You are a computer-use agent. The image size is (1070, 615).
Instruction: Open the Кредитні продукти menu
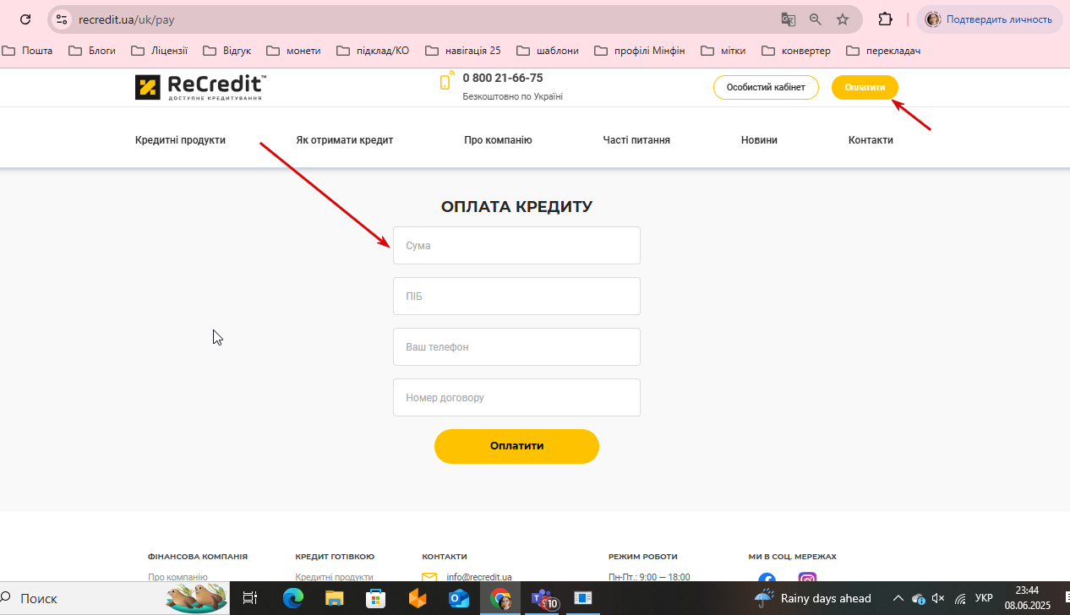180,140
